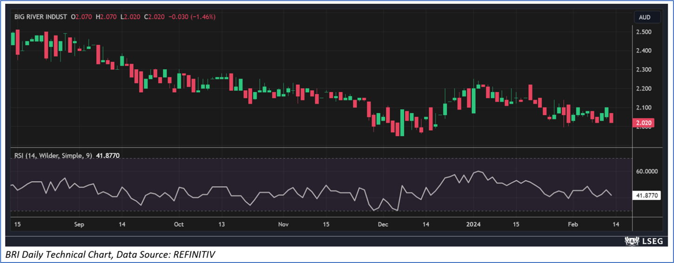Click the RSI reading 41.8770 in legend
The width and height of the screenshot is (674, 263).
click(x=108, y=156)
